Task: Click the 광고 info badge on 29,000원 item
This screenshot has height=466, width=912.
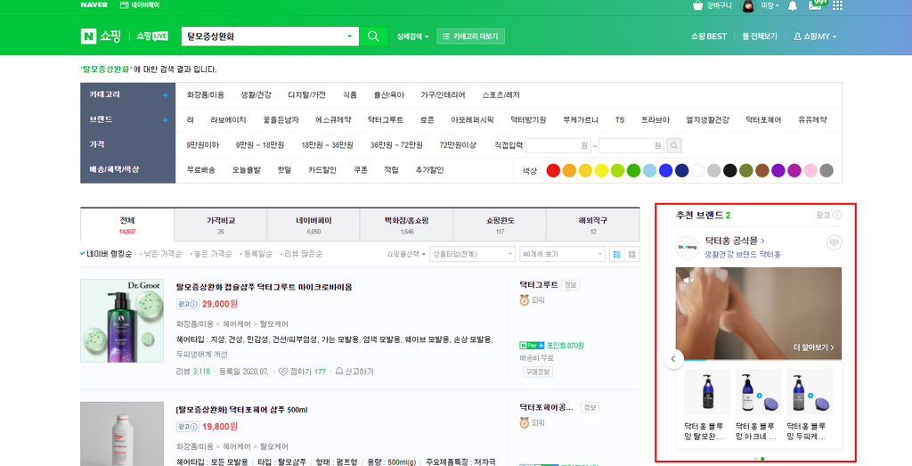Action: pyautogui.click(x=188, y=304)
